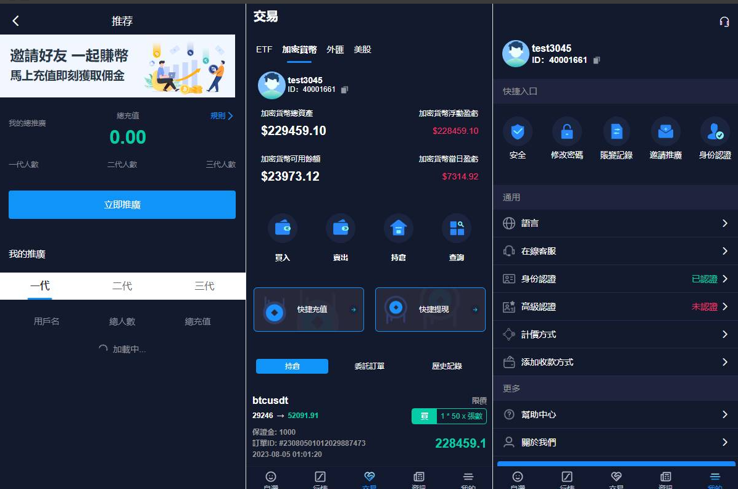Click the back arrow on 推荐 page

(16, 21)
